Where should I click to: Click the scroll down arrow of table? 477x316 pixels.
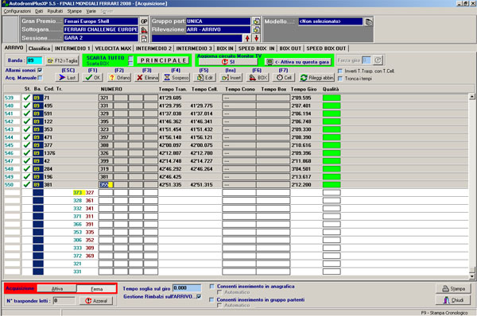(x=471, y=276)
